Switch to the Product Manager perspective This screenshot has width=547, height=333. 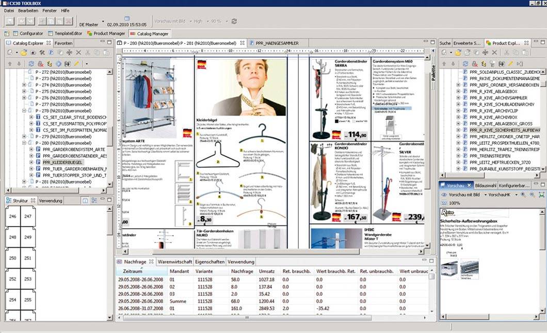[x=106, y=34]
